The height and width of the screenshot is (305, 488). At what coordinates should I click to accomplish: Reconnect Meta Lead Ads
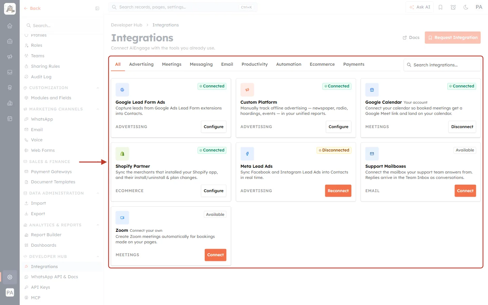338,191
